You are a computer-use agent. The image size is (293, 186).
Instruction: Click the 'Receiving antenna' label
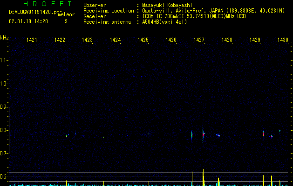107,22
